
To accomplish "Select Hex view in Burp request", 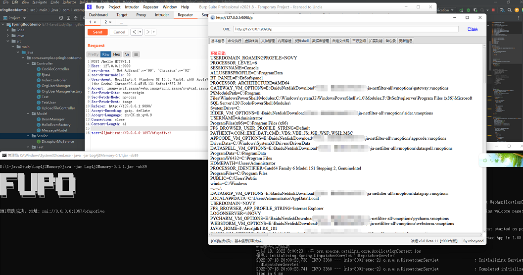I will [x=116, y=55].
